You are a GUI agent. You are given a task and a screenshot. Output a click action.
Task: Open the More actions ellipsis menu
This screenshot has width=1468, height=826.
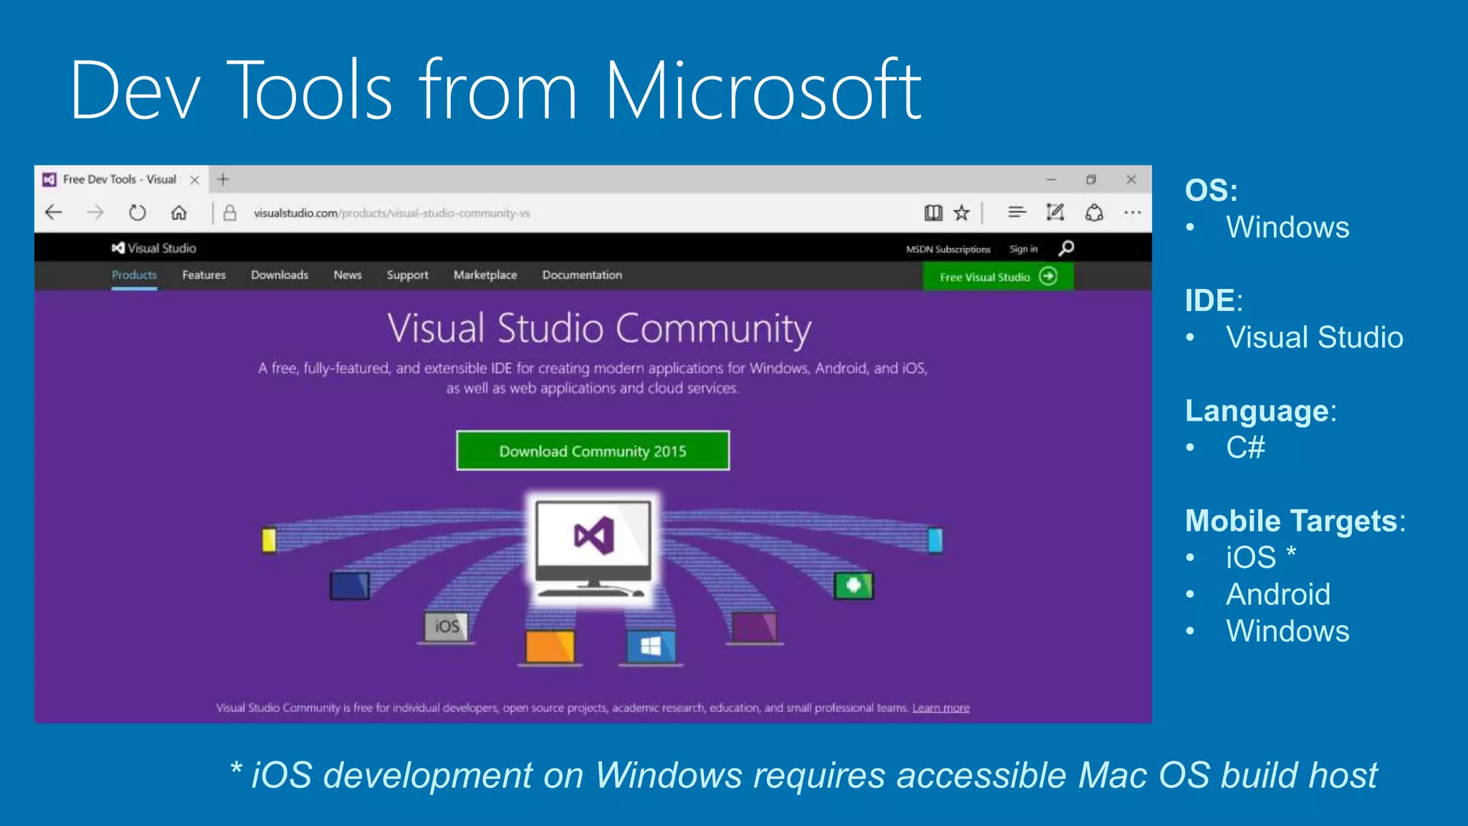tap(1133, 212)
